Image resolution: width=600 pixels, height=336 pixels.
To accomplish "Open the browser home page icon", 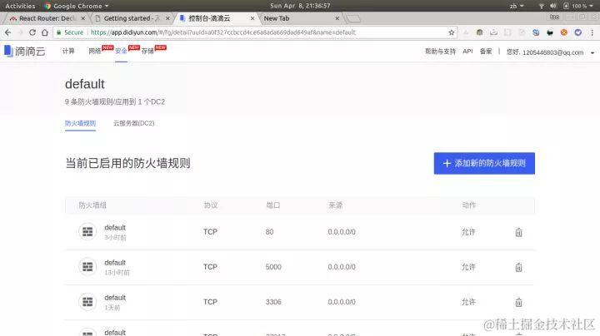I will [x=45, y=32].
